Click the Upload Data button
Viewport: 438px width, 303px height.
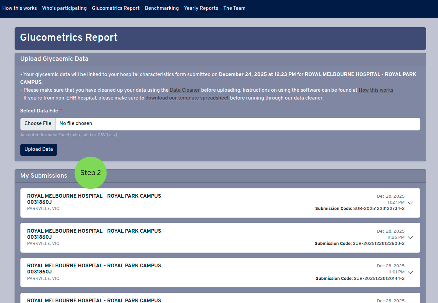click(39, 149)
